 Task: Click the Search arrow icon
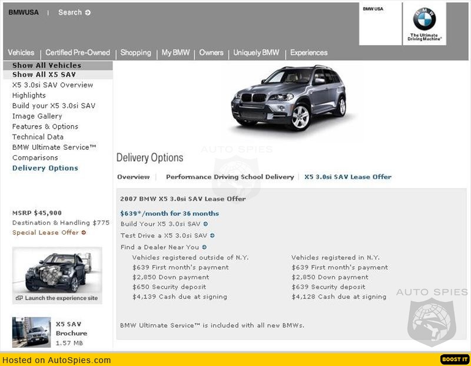pos(88,12)
